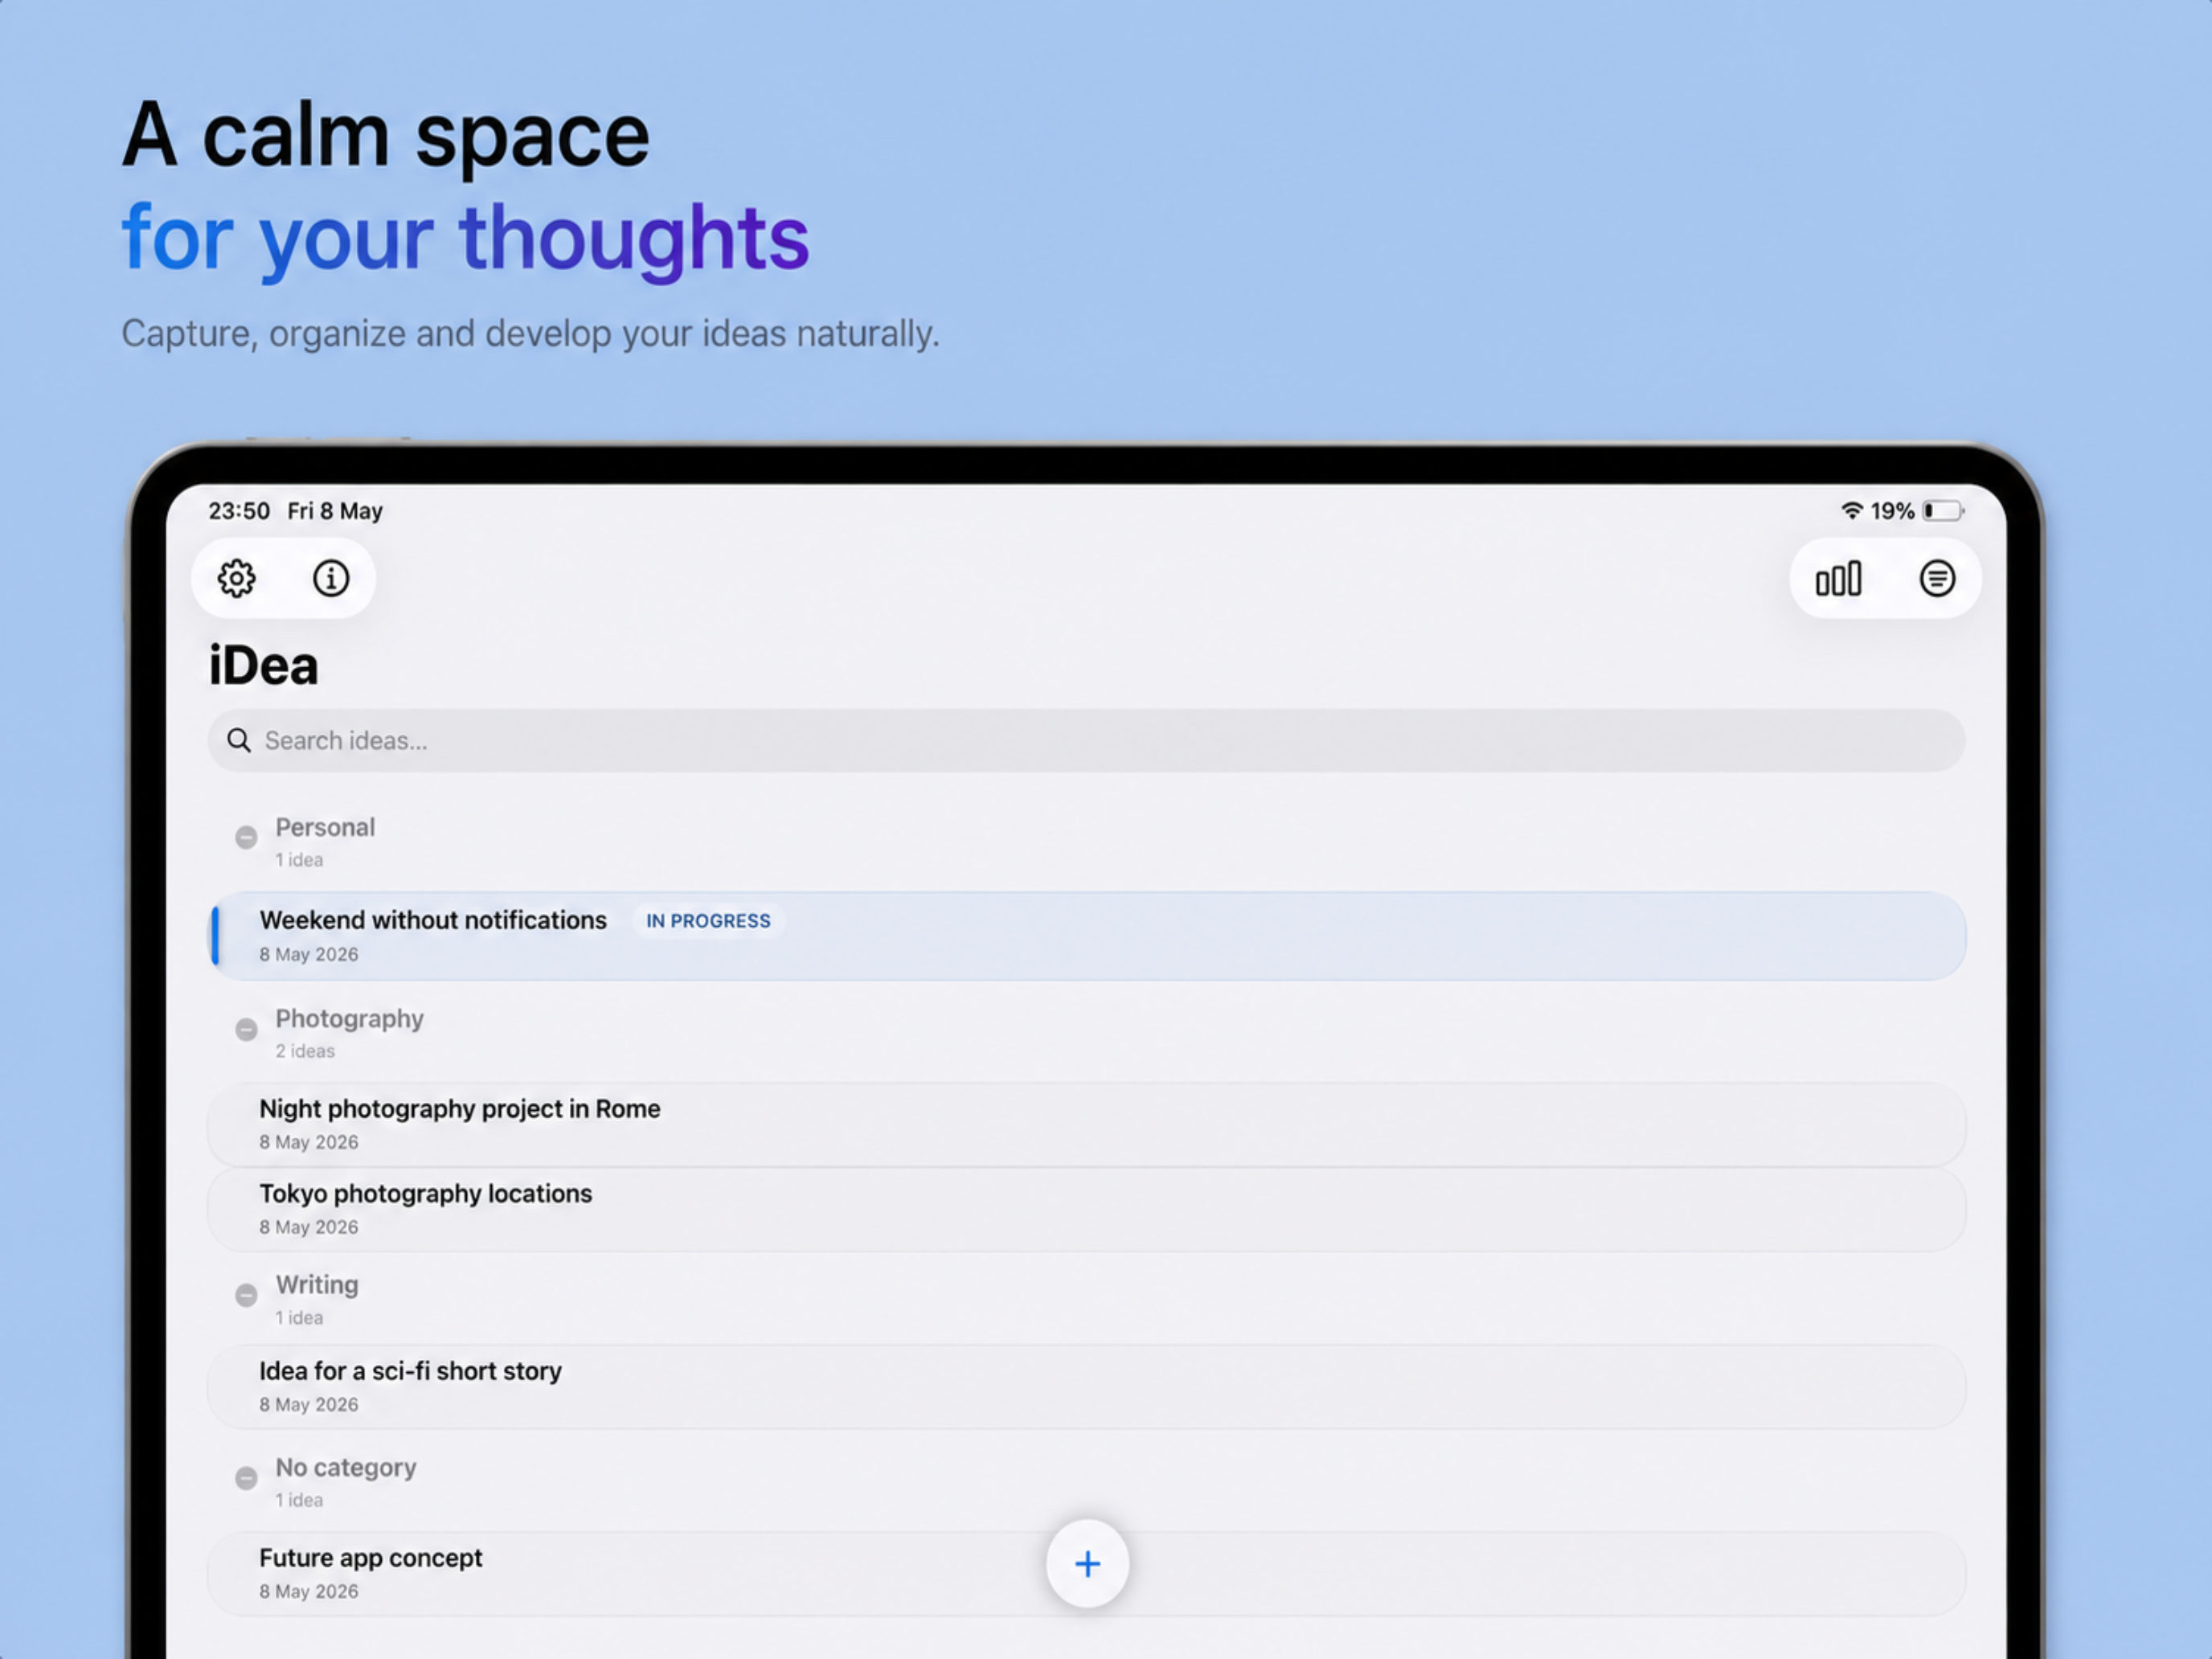Click the Wi-Fi status icon

[1851, 511]
